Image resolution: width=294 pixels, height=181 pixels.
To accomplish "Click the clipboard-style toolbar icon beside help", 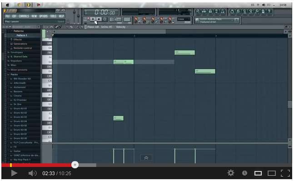I will pyautogui.click(x=263, y=12).
